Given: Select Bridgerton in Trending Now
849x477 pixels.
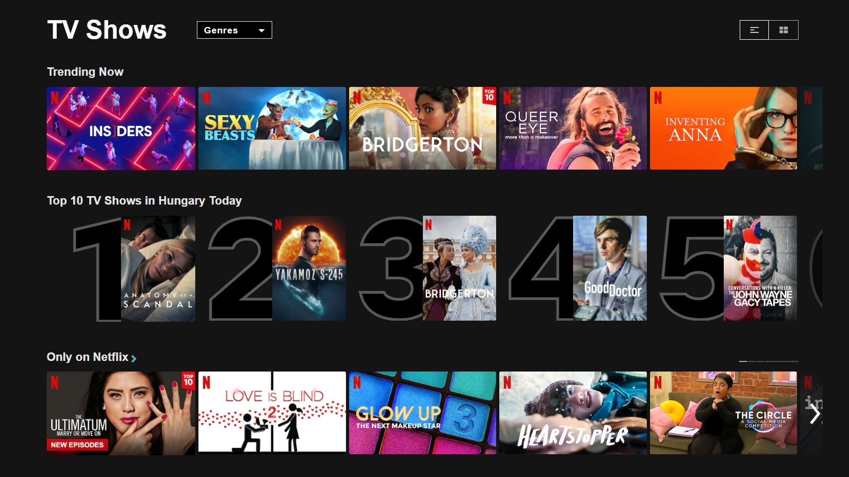Looking at the screenshot, I should (x=422, y=128).
